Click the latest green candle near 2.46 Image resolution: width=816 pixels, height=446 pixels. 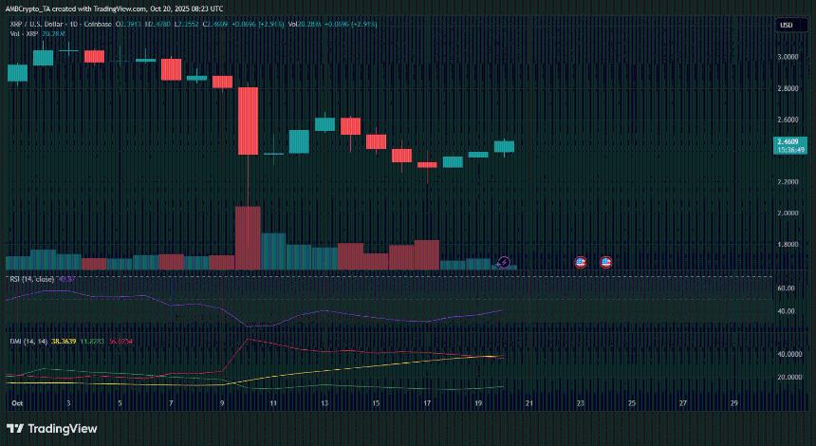tap(504, 146)
